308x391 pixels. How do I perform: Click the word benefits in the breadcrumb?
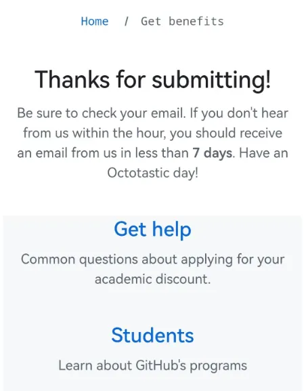196,22
